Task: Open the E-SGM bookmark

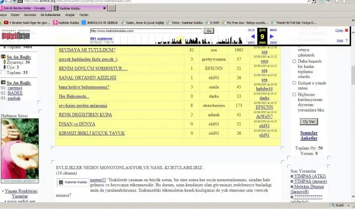Action: coord(213,23)
